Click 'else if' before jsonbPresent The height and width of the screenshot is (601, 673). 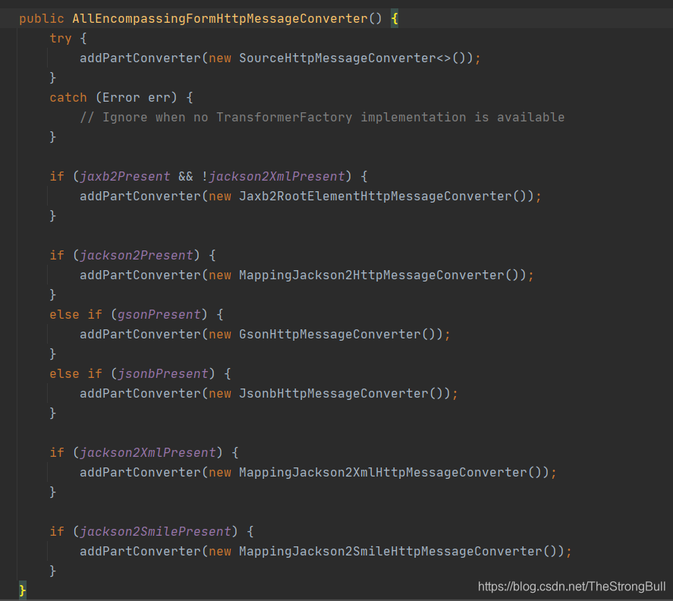(76, 374)
